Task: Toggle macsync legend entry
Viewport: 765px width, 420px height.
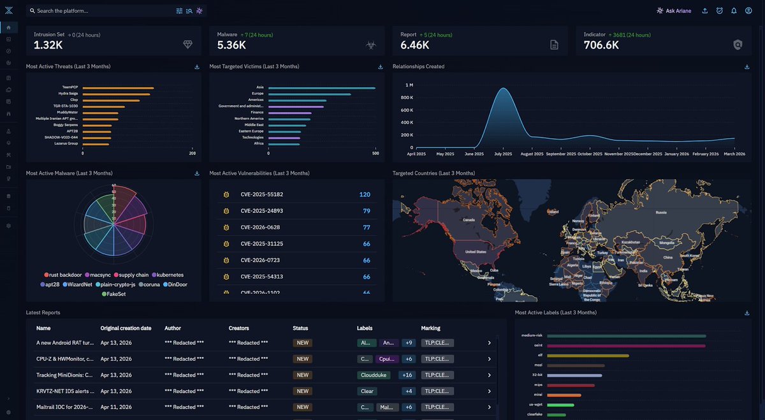Action: (x=99, y=275)
